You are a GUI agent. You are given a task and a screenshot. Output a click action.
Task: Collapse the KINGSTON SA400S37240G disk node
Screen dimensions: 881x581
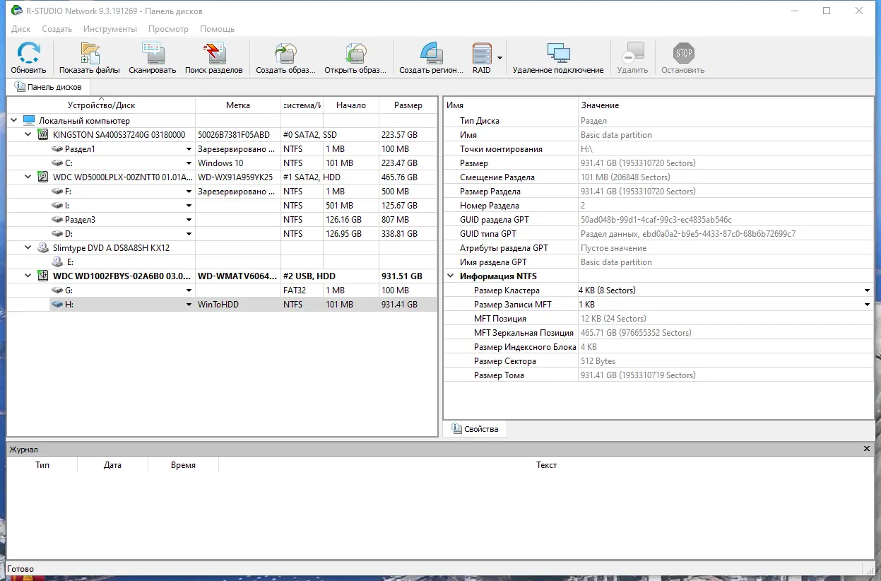pyautogui.click(x=28, y=135)
